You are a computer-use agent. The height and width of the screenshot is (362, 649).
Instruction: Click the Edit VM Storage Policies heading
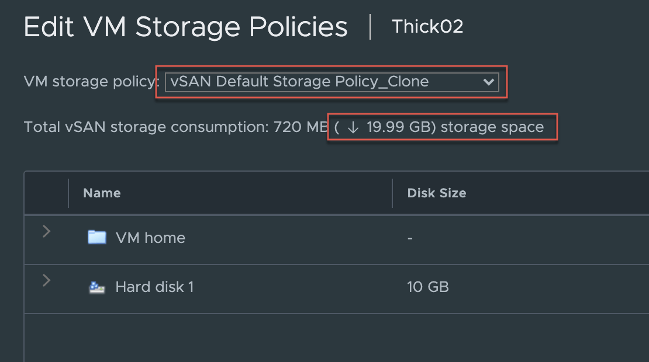pos(185,27)
